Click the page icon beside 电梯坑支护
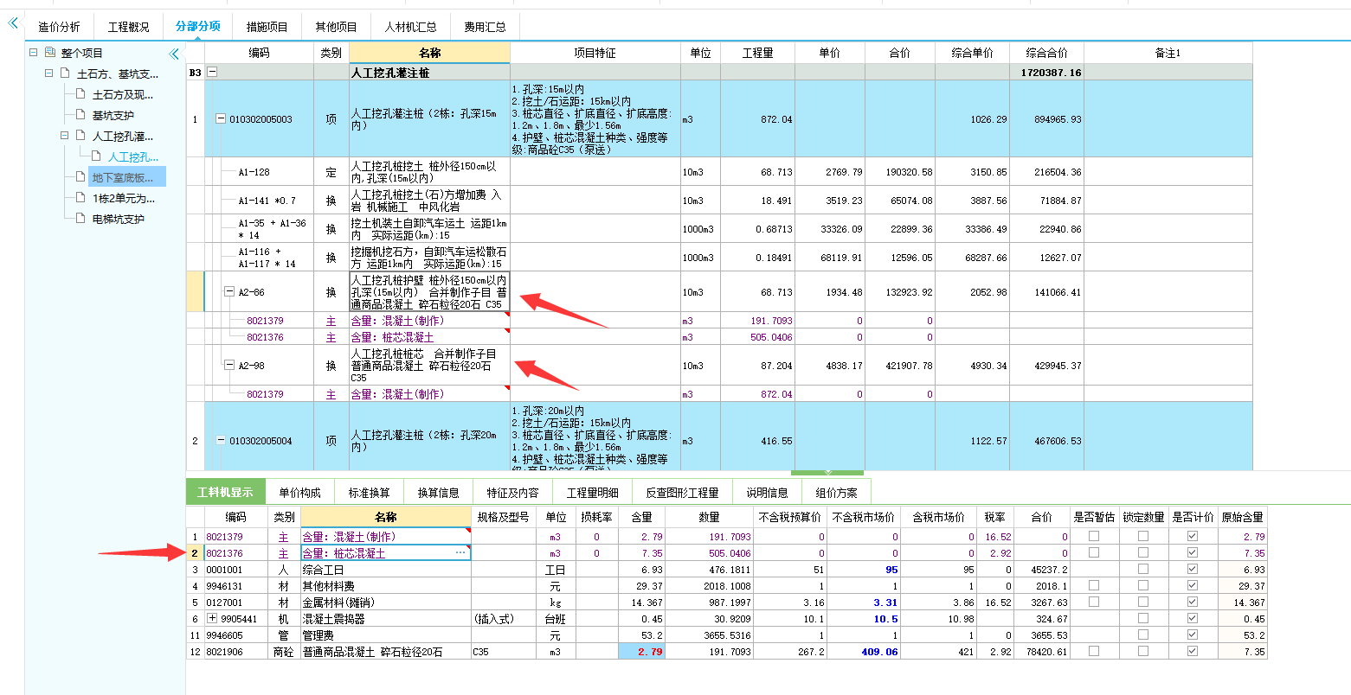This screenshot has height=695, width=1351. click(80, 219)
